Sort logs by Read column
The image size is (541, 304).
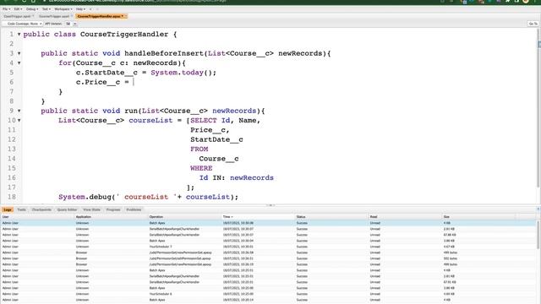tap(406, 217)
